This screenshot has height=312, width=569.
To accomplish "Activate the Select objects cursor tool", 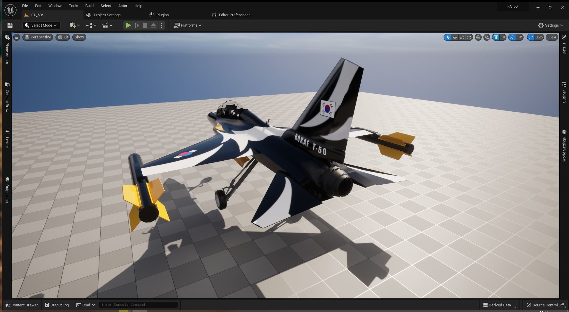I will 448,37.
